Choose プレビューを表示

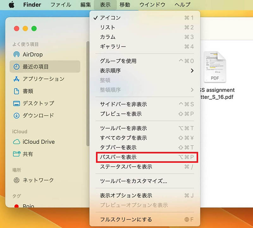pos(145,114)
